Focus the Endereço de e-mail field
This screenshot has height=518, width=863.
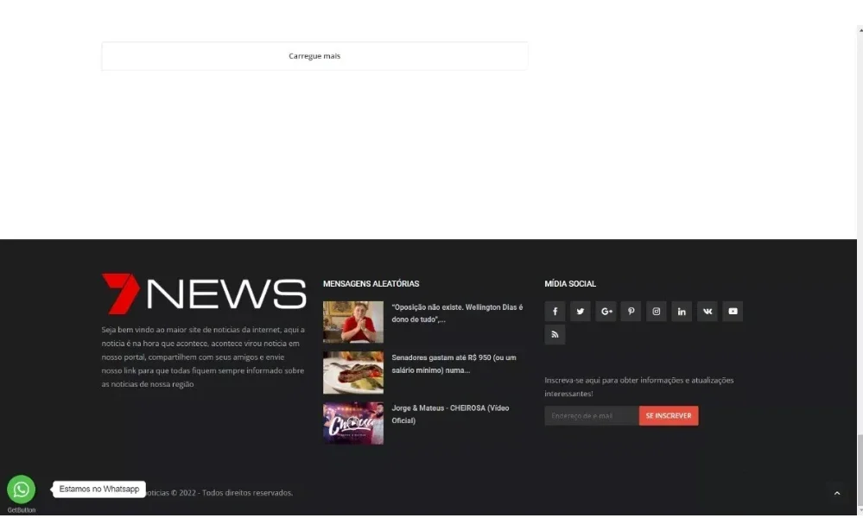pyautogui.click(x=592, y=416)
